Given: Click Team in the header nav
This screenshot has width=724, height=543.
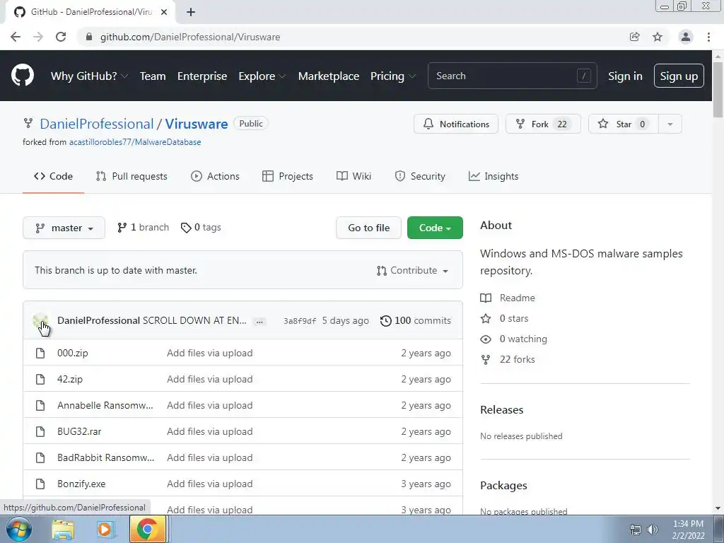Looking at the screenshot, I should point(153,76).
